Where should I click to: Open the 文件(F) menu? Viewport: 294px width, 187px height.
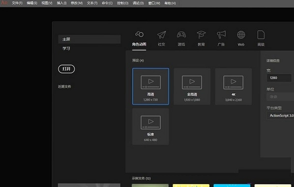point(17,3)
